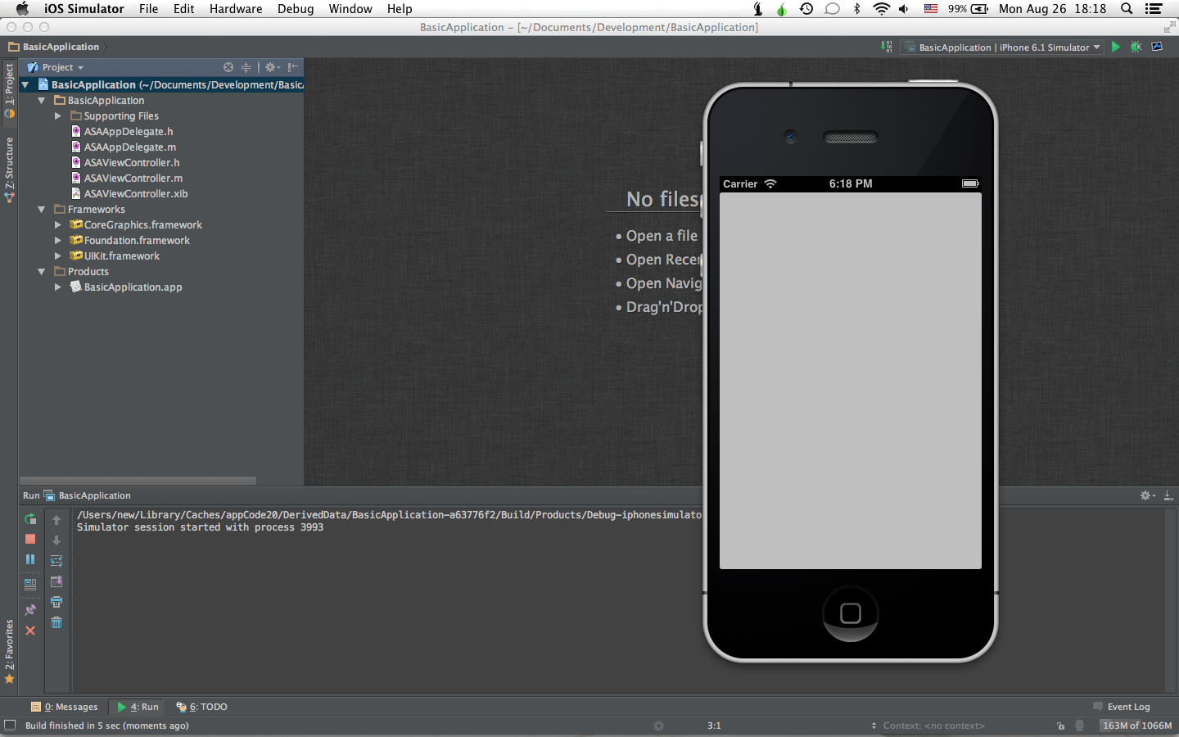Click the Scroll from Source target icon
The height and width of the screenshot is (737, 1179).
pyautogui.click(x=228, y=67)
